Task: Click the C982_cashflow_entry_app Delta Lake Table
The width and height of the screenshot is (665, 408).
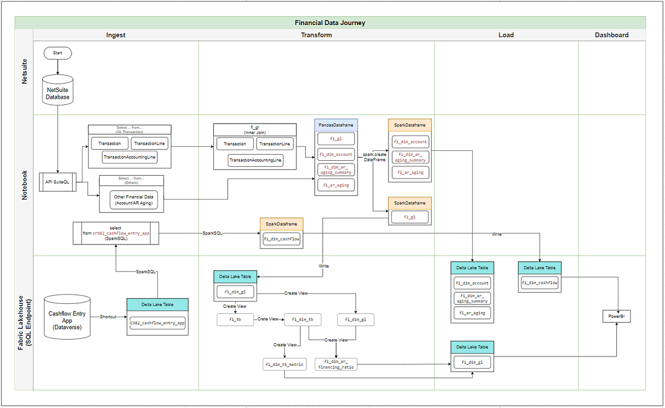Action: tap(157, 323)
